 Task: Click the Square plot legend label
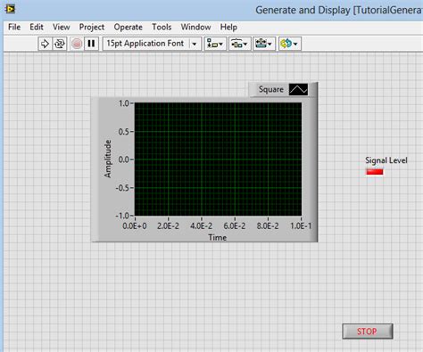pos(271,89)
